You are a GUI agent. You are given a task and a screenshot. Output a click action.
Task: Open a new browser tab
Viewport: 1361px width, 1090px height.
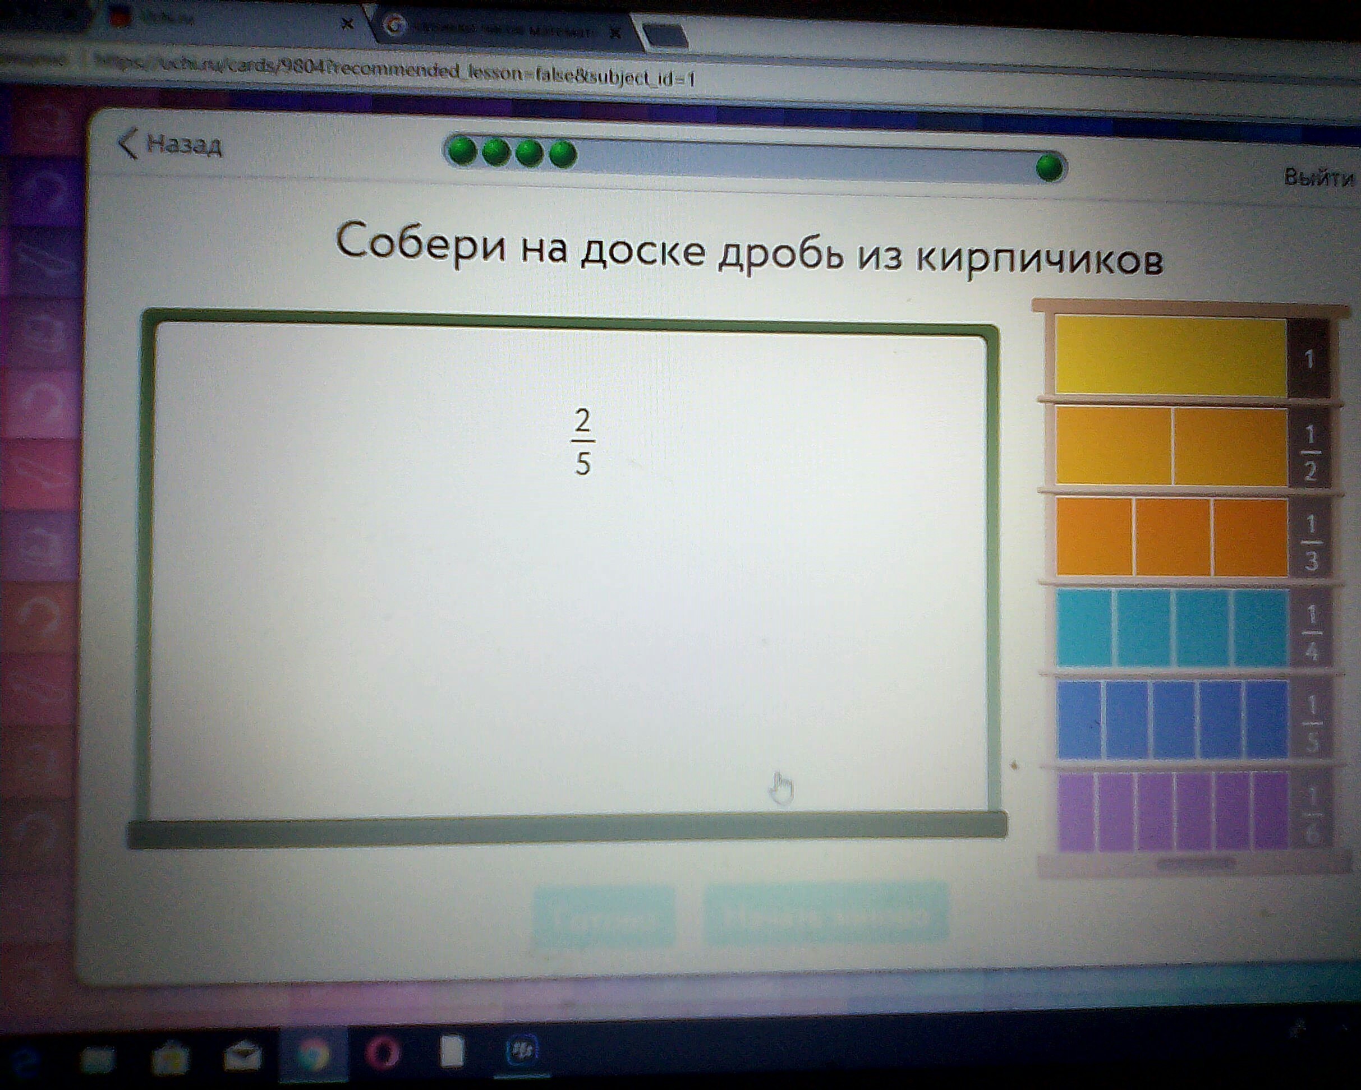point(666,35)
